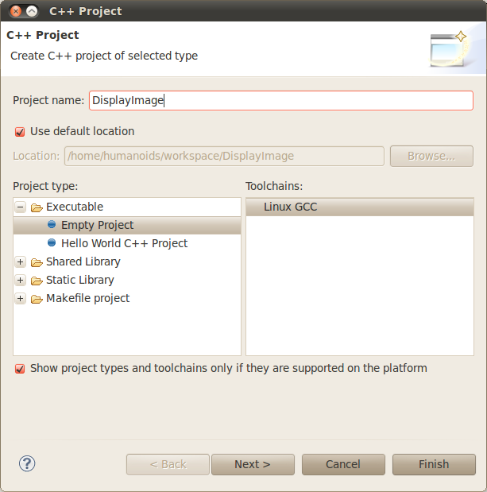The height and width of the screenshot is (492, 487).
Task: Click into the Project name field
Action: click(x=280, y=100)
